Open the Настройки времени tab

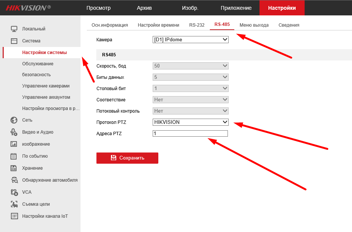158,25
